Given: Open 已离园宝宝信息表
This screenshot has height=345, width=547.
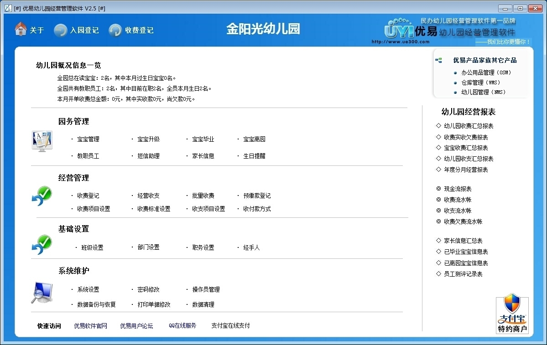Looking at the screenshot, I should click(466, 263).
